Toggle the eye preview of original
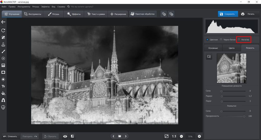The height and width of the screenshot is (140, 261). pos(65,136)
